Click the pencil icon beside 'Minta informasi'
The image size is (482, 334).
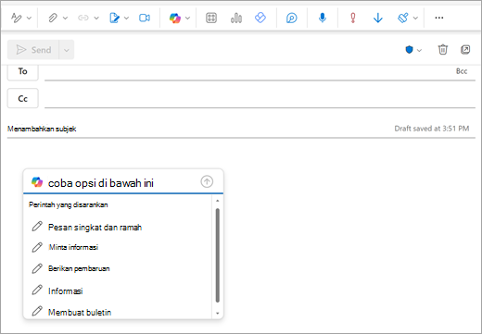[x=37, y=247]
